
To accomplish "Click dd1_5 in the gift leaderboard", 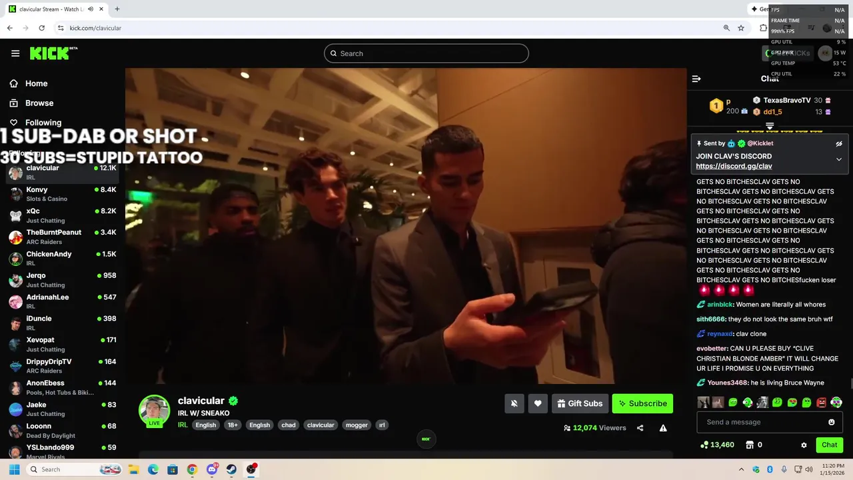I will pyautogui.click(x=772, y=112).
